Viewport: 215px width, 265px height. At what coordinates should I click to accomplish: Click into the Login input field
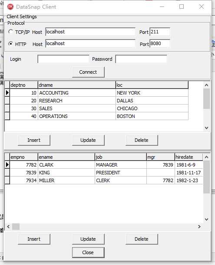point(63,59)
